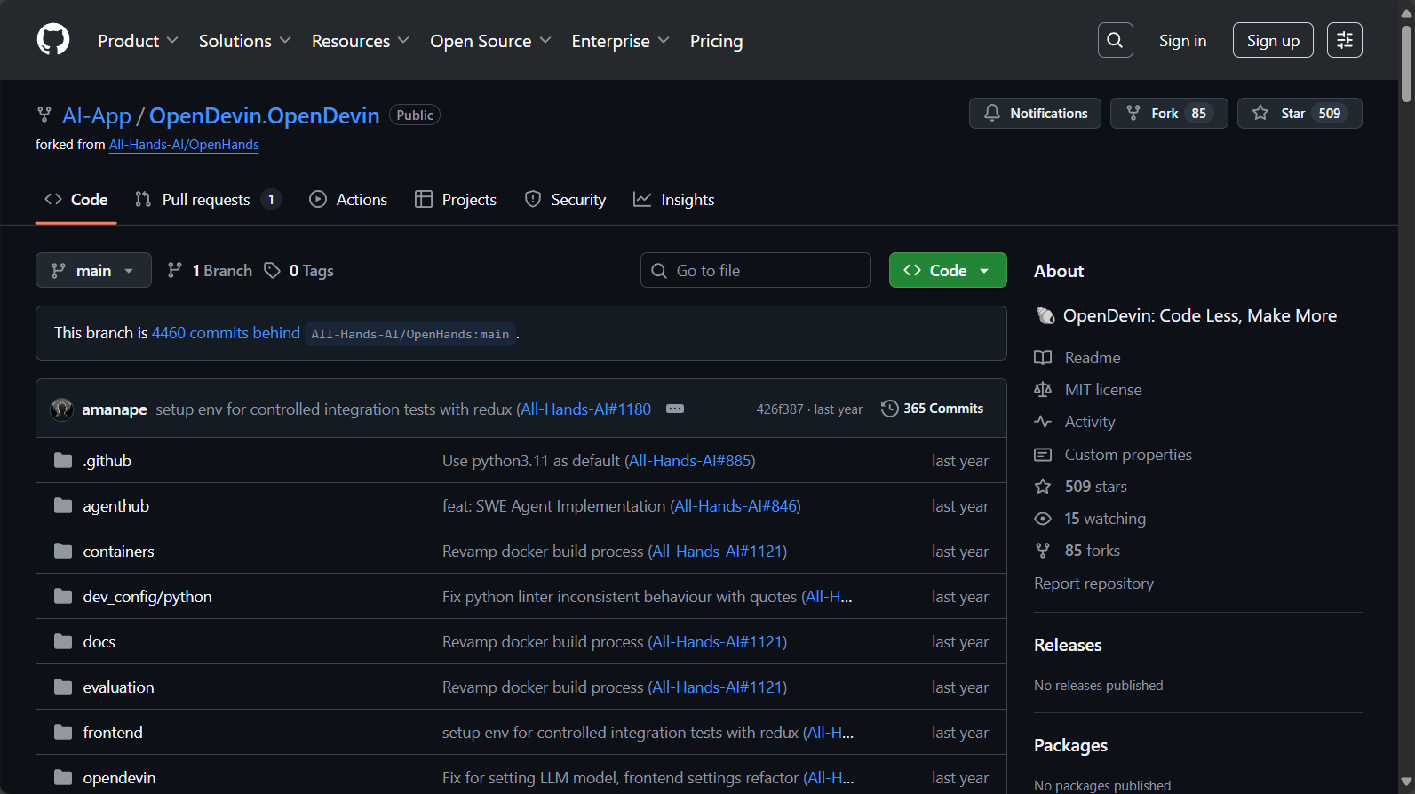Viewport: 1415px width, 794px height.
Task: Open Custom properties link
Action: [x=1113, y=455]
